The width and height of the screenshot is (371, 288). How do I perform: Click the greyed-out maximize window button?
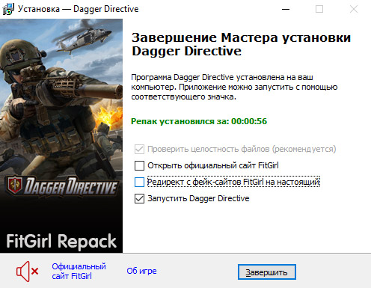point(319,9)
